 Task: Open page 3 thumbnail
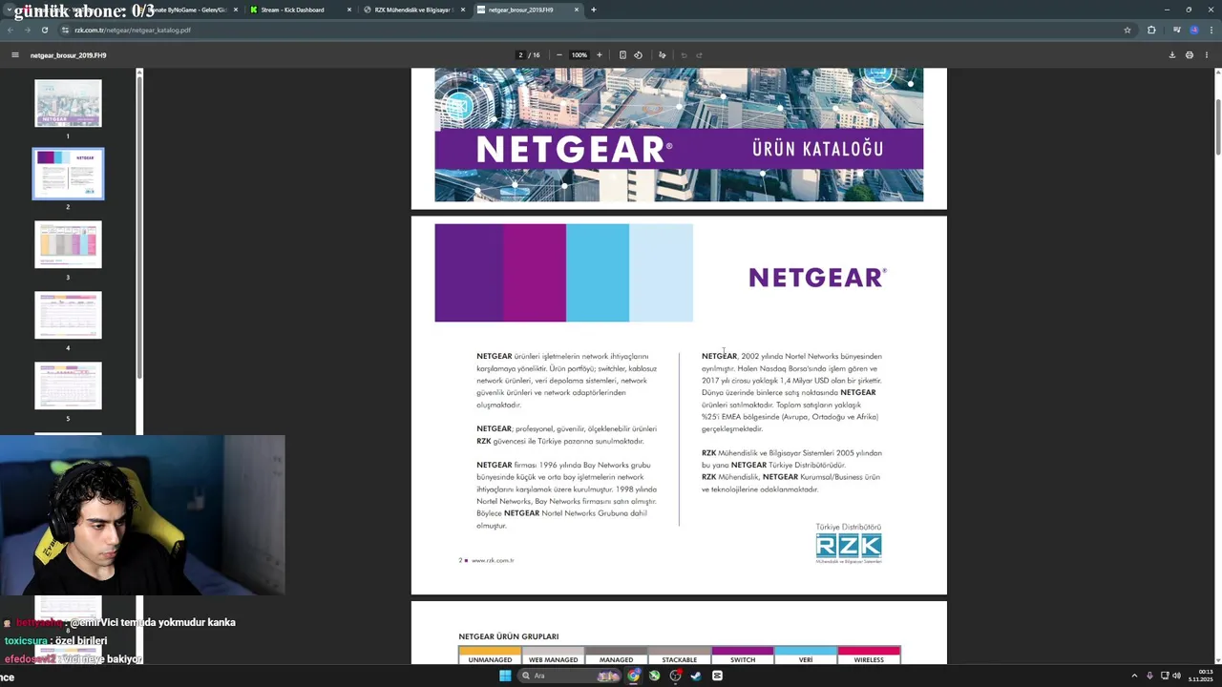click(68, 244)
